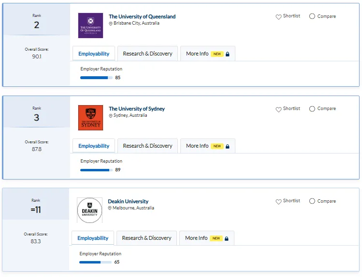Open The University of Queensland title link

(x=142, y=16)
